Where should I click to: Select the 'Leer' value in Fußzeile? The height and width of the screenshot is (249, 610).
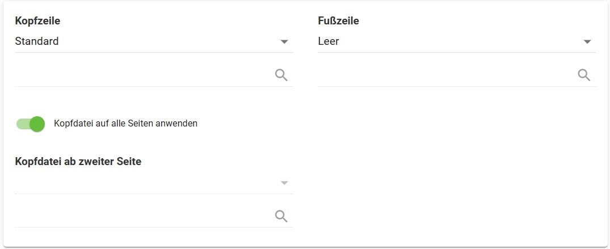(329, 41)
